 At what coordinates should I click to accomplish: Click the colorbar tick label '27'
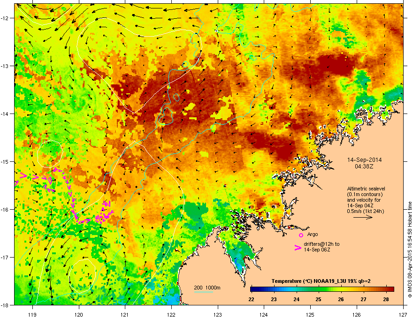363,299
